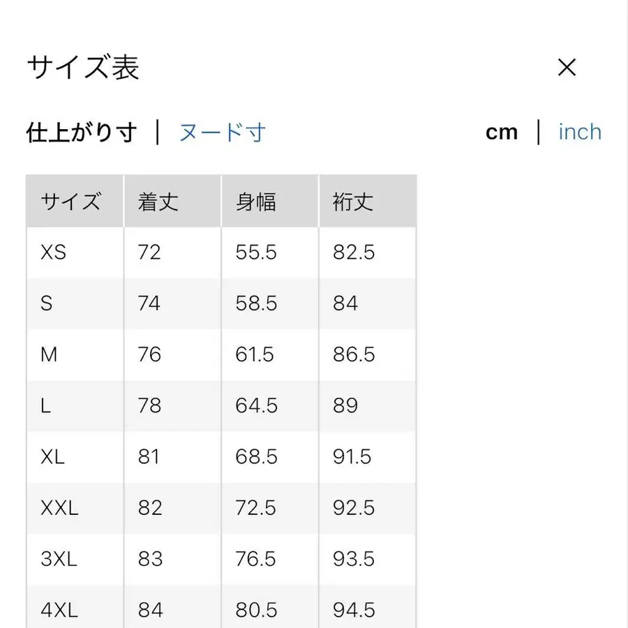Select the 裄丈 column header

coord(352,201)
